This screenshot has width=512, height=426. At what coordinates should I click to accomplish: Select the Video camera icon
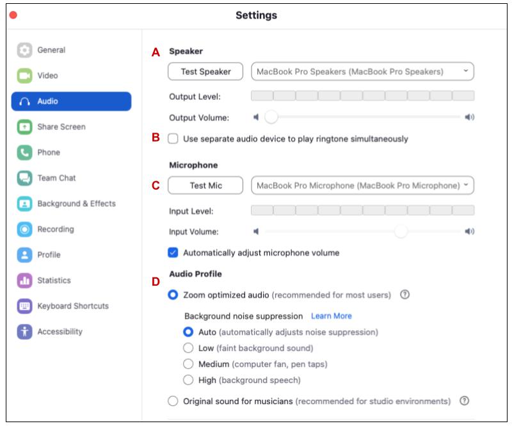pyautogui.click(x=24, y=76)
